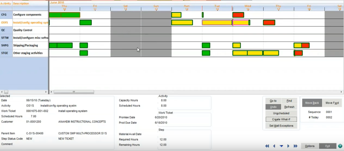Click the blue down-arrow navigation icon
This screenshot has width=344, height=151.
click(281, 146)
